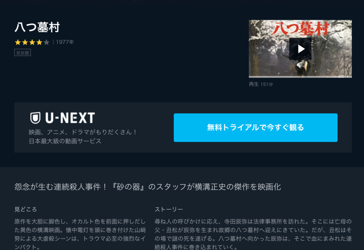The height and width of the screenshot is (250, 364).
Task: Click the ストーリー section heading
Action: (x=169, y=210)
